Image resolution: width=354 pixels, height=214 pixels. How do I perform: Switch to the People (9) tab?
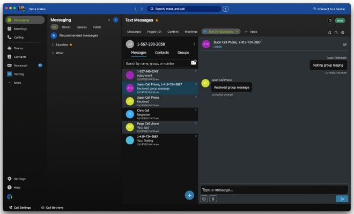(154, 32)
